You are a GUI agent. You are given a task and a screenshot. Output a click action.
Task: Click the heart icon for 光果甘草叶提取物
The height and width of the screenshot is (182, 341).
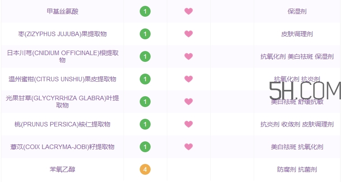[189, 102]
